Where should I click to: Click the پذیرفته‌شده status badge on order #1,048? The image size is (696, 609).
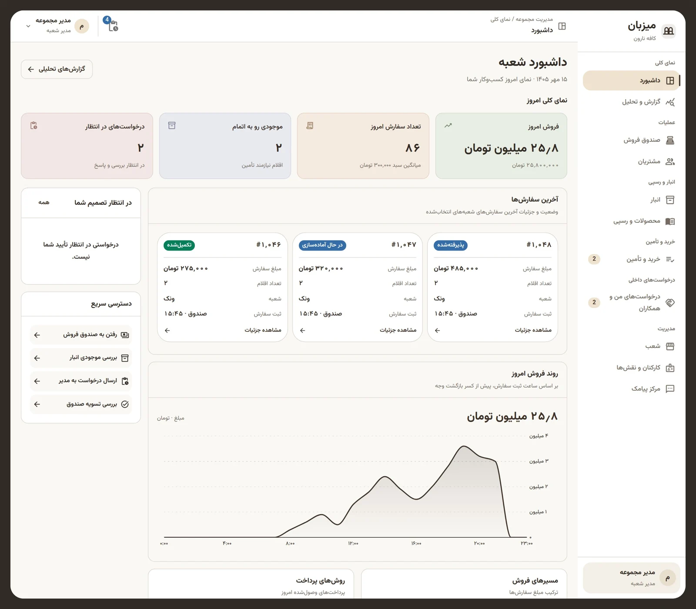[x=451, y=245]
